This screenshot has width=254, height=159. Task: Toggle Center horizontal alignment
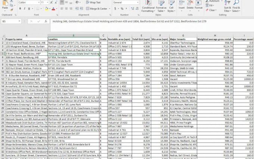tap(66, 9)
